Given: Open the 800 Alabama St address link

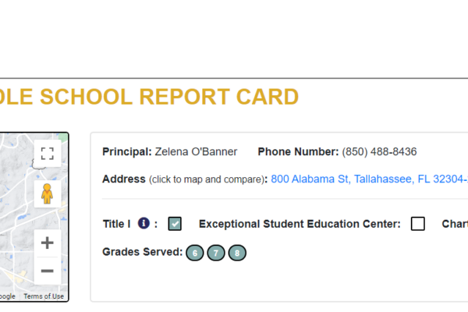Looking at the screenshot, I should [368, 179].
